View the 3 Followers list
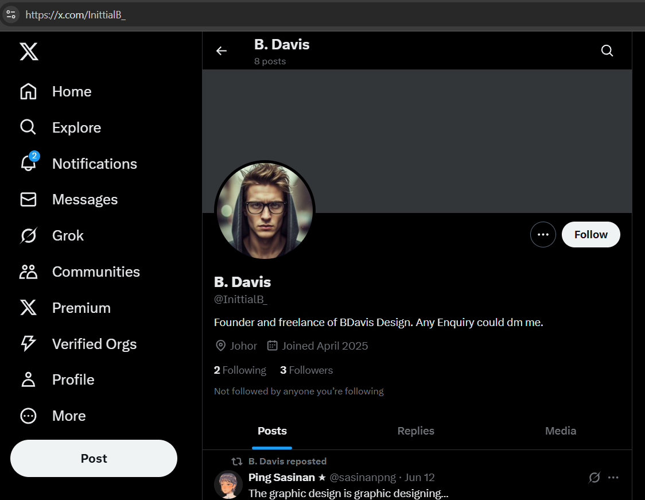Screen dimensions: 645x500 pyautogui.click(x=306, y=370)
